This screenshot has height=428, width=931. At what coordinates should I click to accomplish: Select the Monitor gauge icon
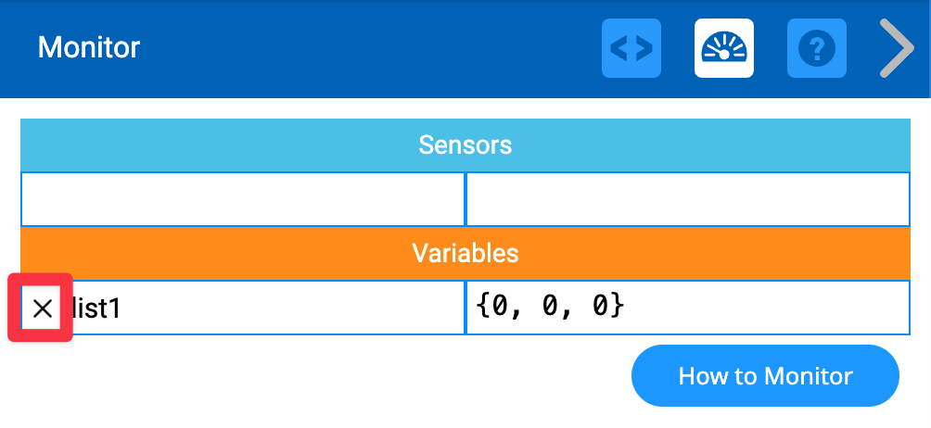724,48
